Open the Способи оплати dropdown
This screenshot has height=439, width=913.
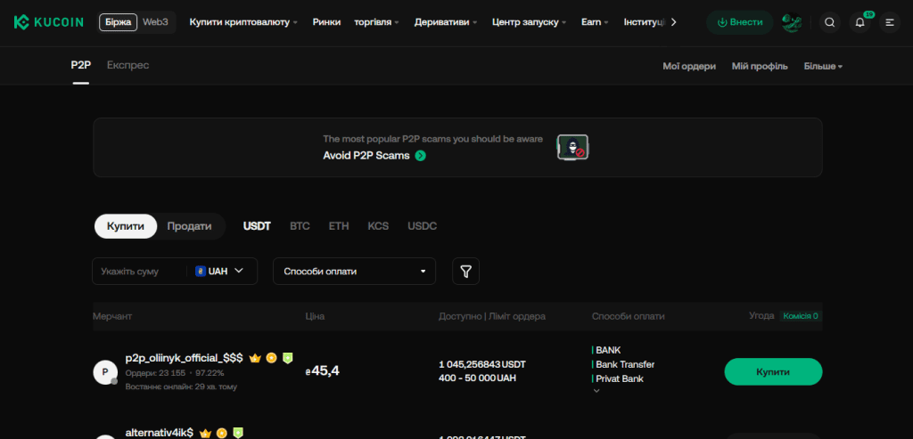pos(354,271)
